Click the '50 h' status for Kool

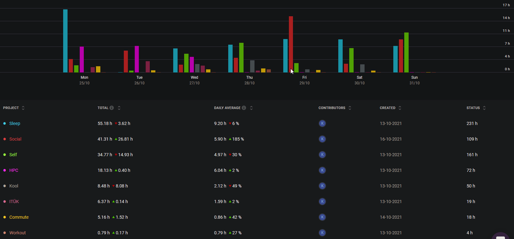(471, 186)
